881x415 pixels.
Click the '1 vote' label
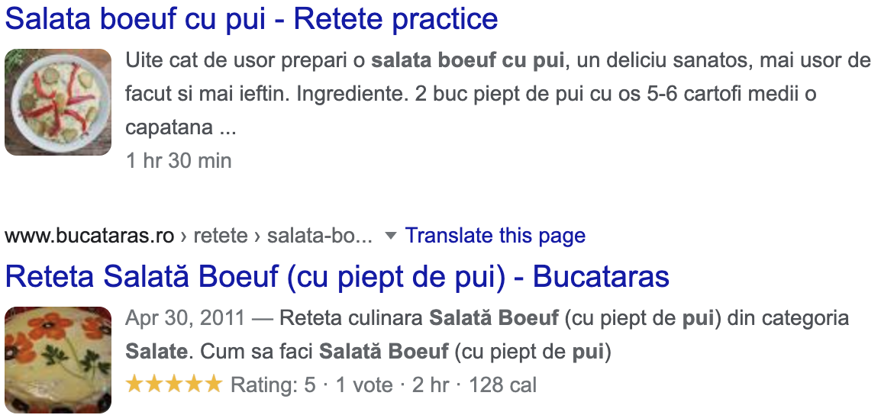[x=364, y=385]
